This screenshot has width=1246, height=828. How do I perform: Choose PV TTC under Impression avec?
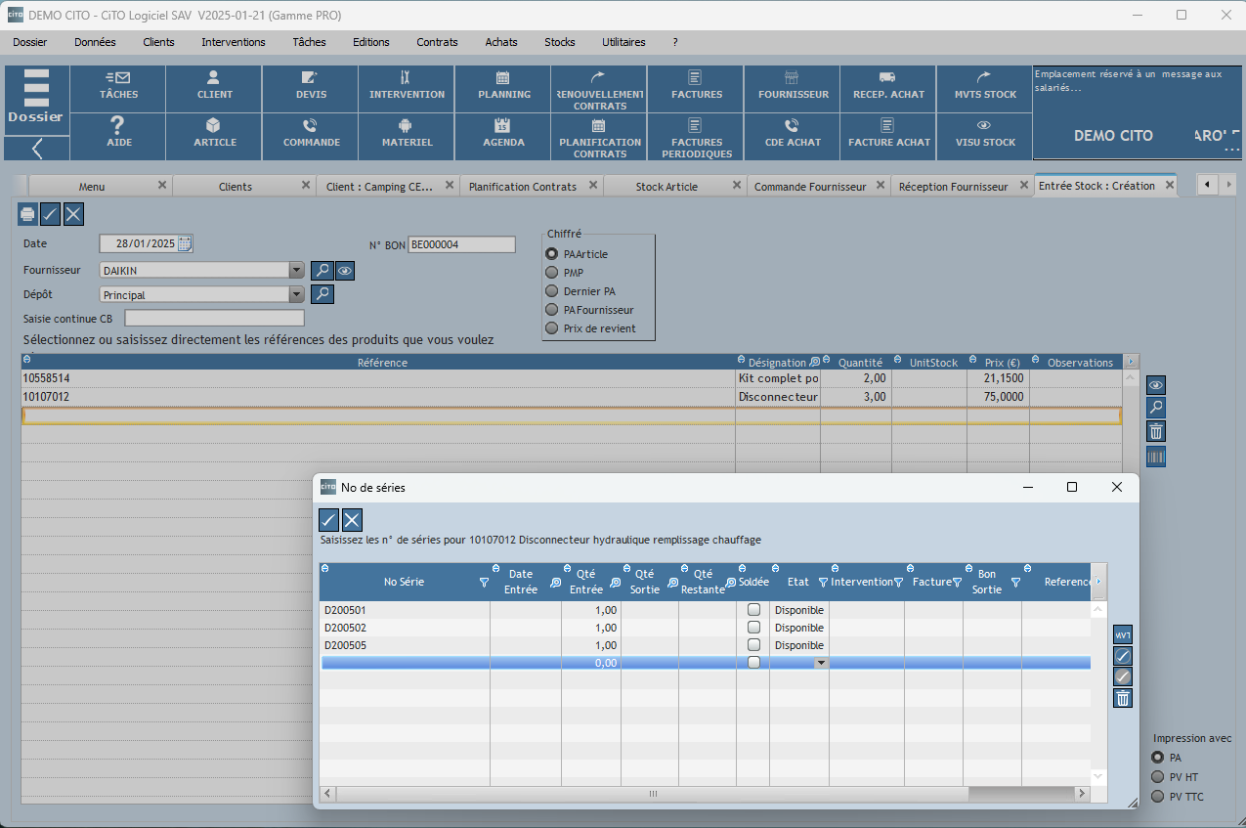[x=1159, y=797]
